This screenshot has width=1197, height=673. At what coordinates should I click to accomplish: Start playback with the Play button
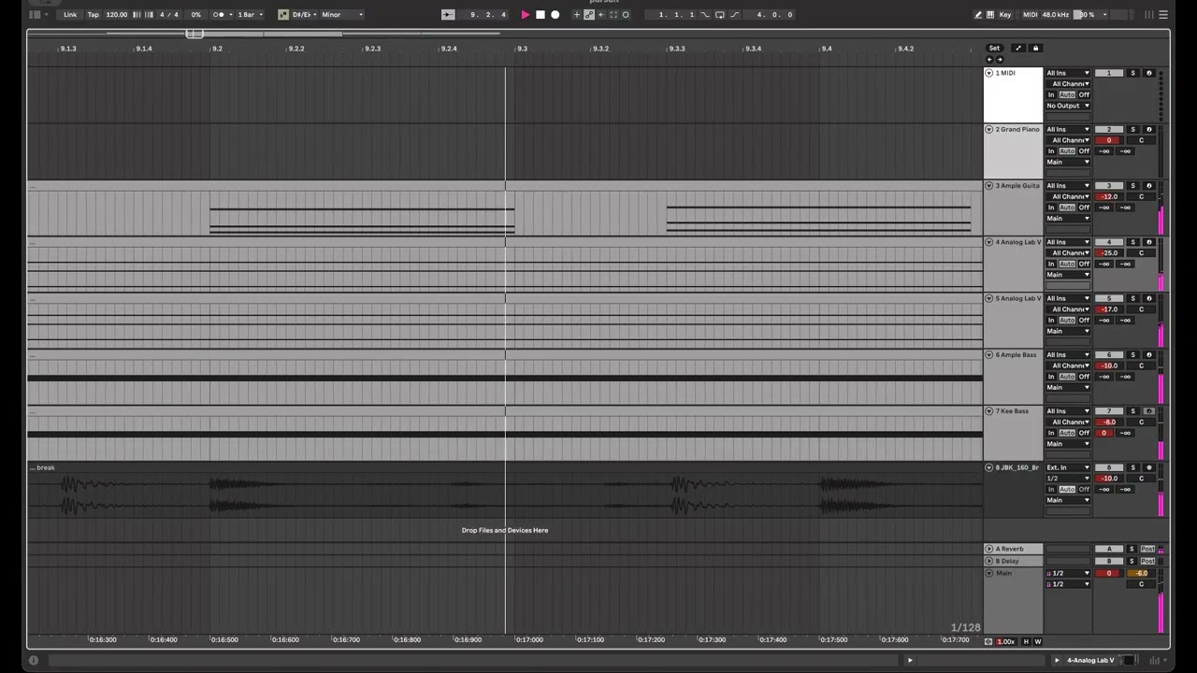pos(525,15)
